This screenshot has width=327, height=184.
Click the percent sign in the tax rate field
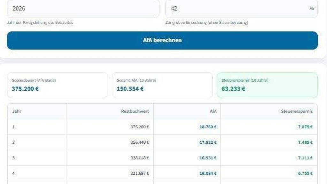[311, 9]
